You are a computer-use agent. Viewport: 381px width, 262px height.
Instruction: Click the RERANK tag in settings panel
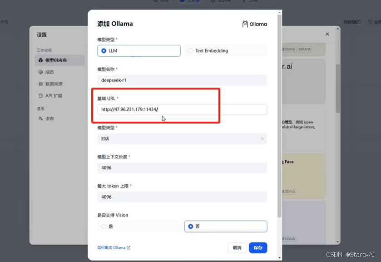tap(304, 49)
